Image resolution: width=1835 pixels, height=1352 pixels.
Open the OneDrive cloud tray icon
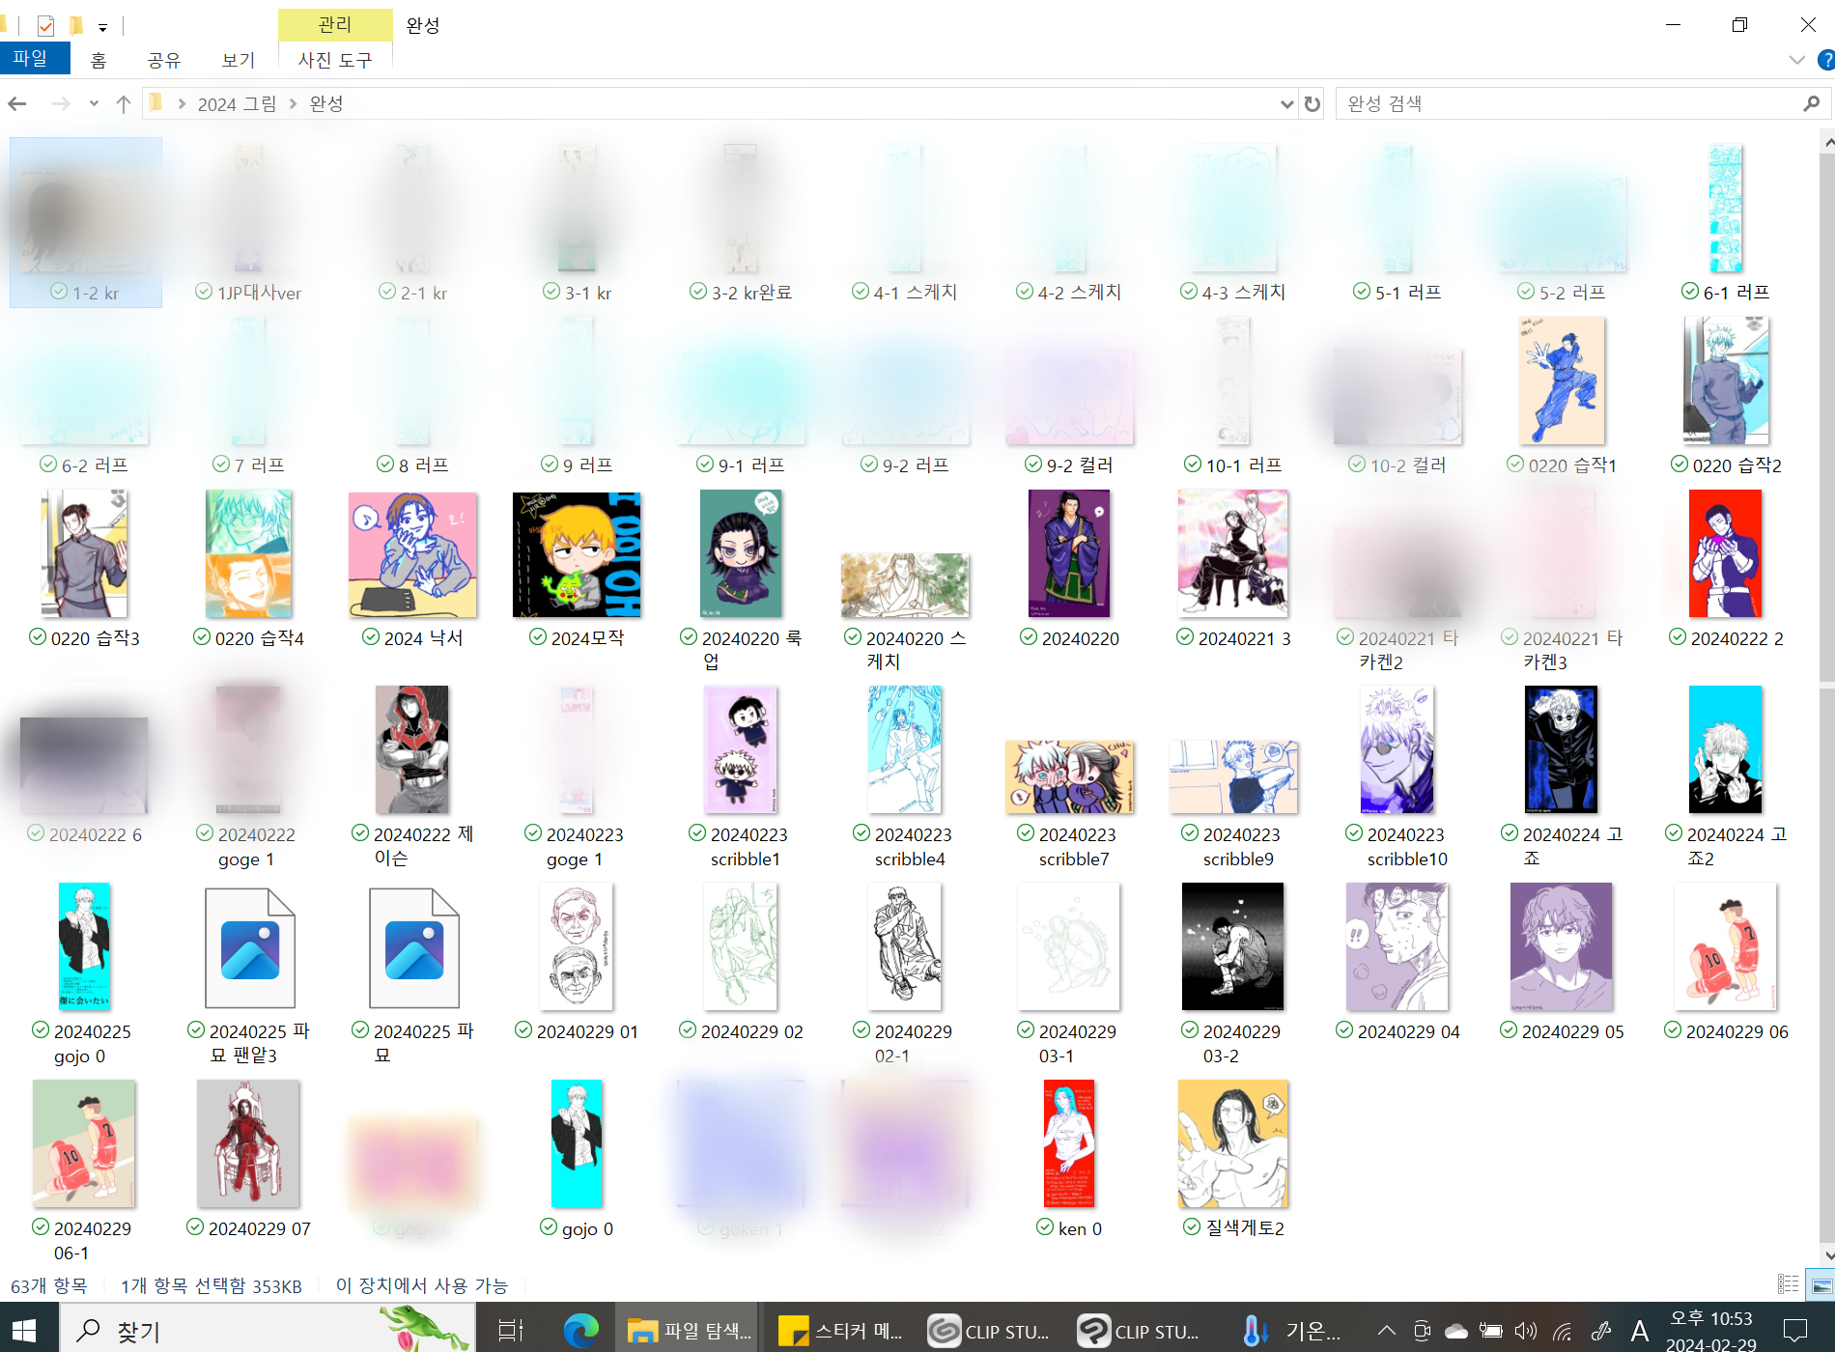point(1455,1332)
